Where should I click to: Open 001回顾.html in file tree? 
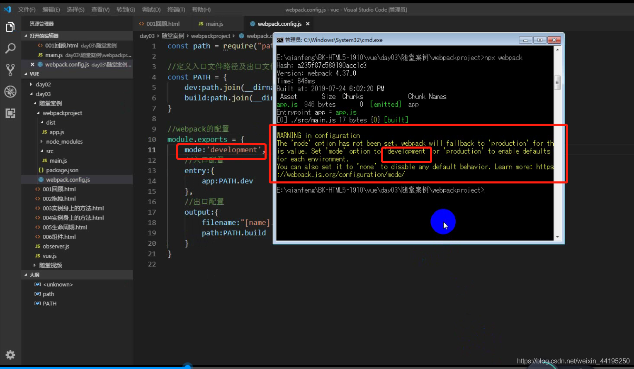[59, 189]
